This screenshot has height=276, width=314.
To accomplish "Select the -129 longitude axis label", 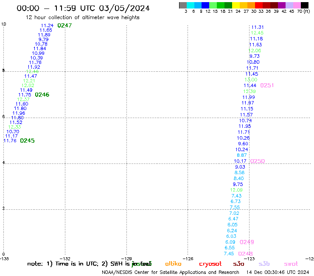I will click(126, 259).
